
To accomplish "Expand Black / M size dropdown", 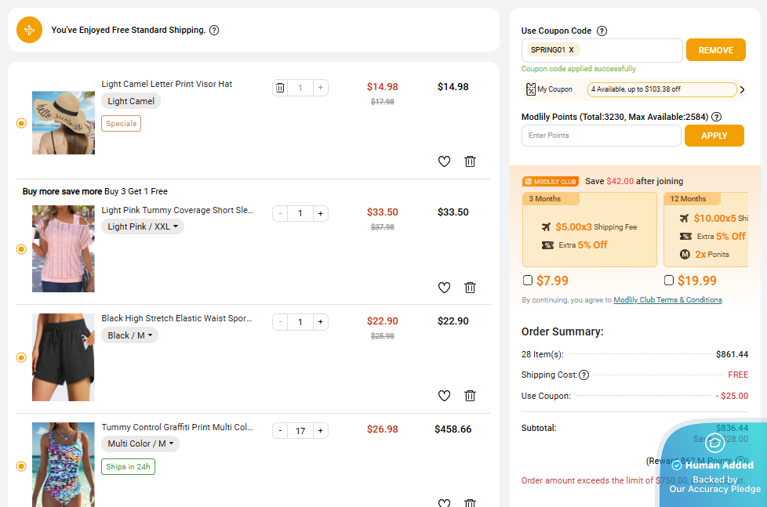I will (x=129, y=335).
